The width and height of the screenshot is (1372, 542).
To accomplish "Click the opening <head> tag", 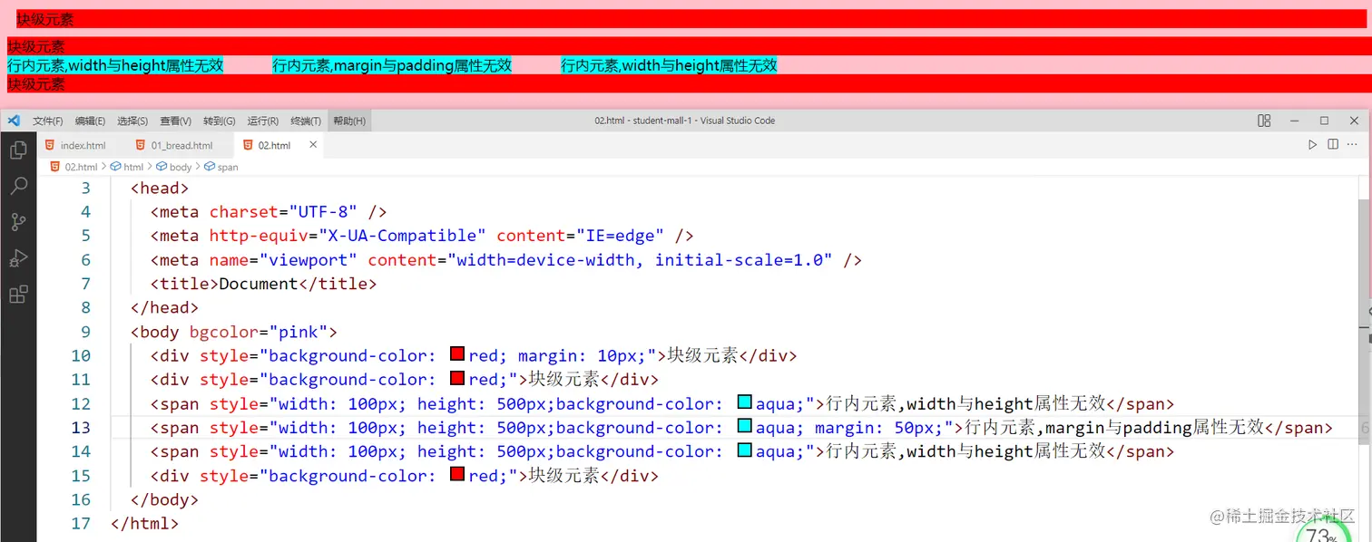I will (x=160, y=188).
